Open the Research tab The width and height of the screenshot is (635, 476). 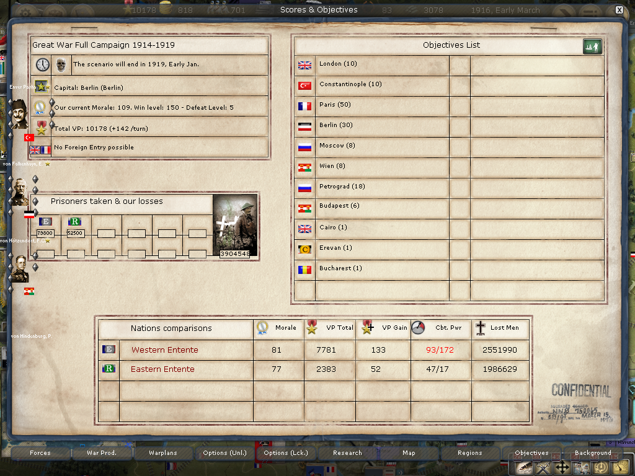pyautogui.click(x=347, y=453)
